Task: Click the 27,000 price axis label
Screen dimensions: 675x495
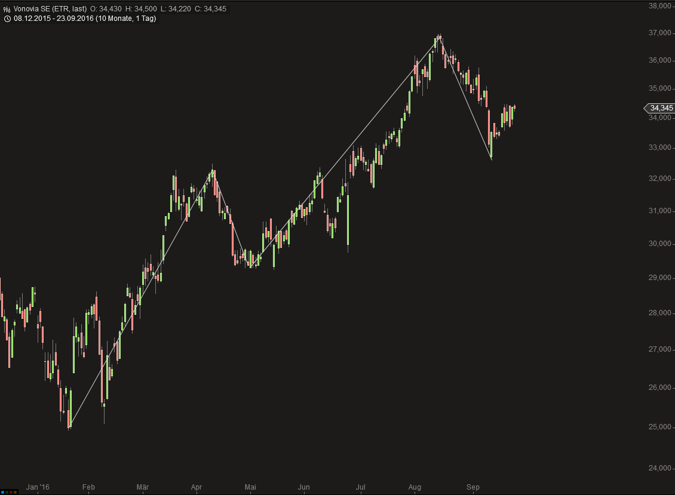Action: tap(660, 349)
